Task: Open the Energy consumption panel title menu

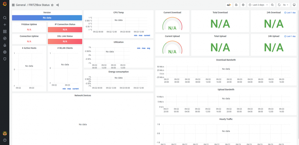Action: click(118, 72)
